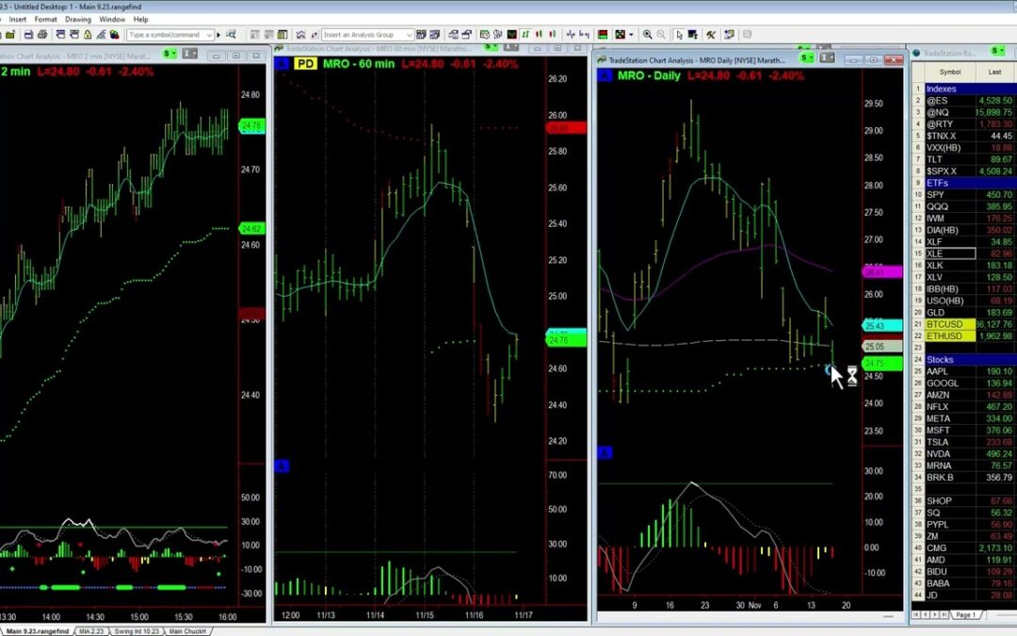Click the padlock icon in toolbar

tap(87, 35)
